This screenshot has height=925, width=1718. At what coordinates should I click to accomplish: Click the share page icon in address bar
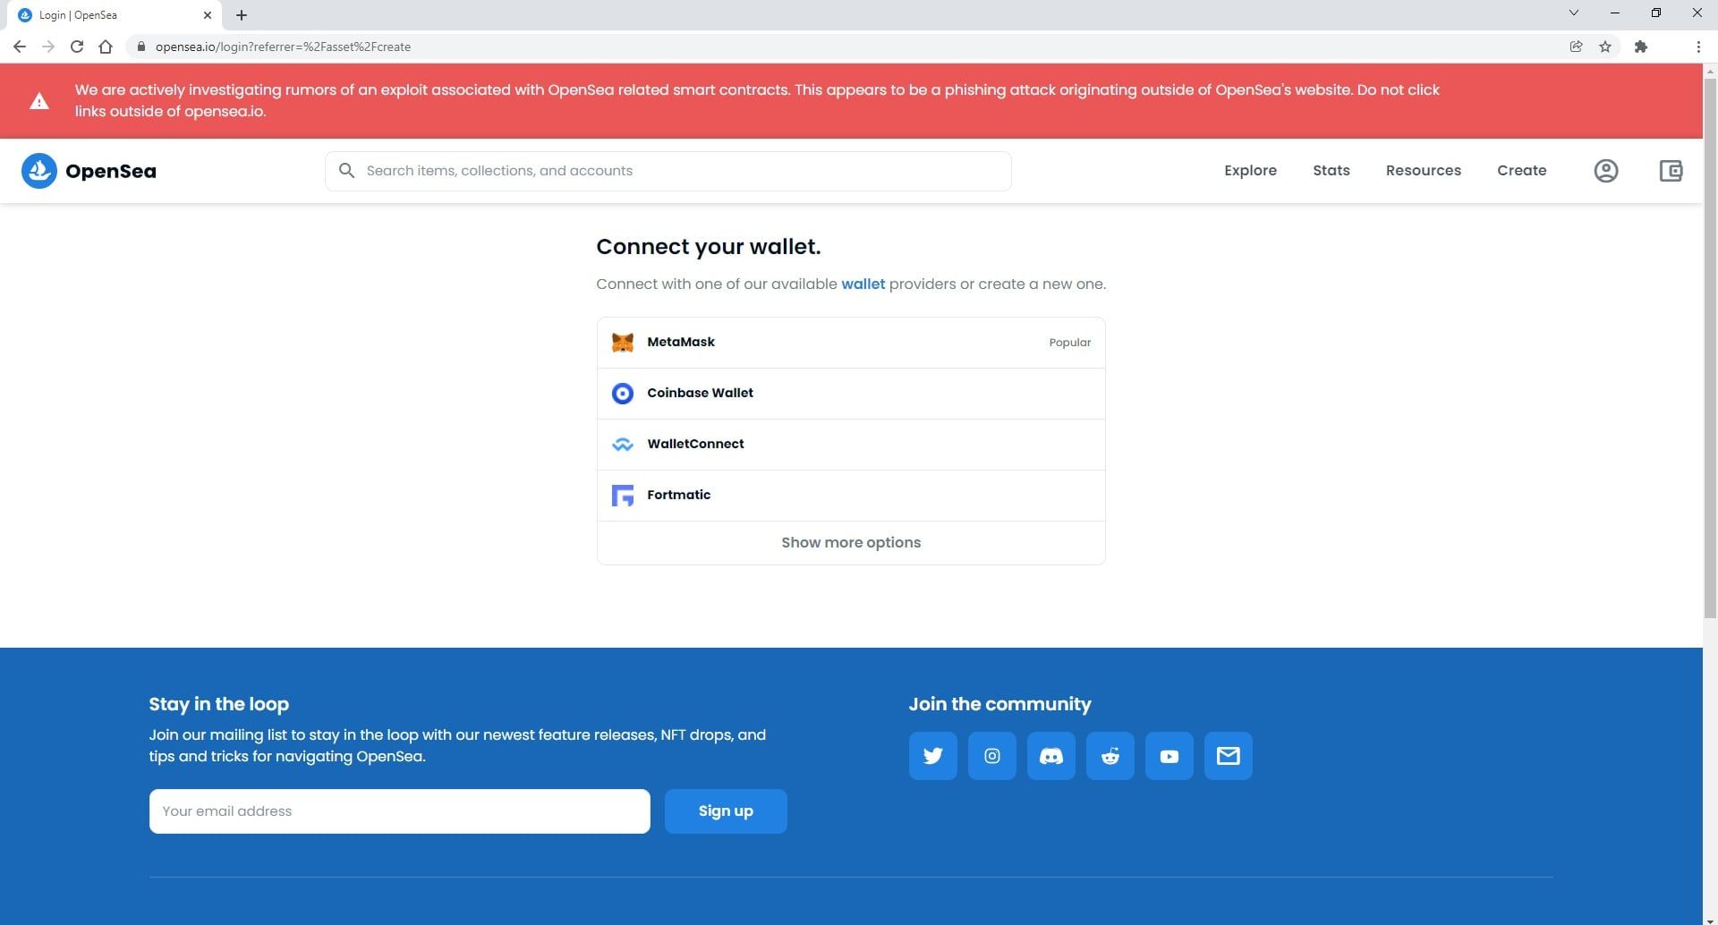[1577, 47]
